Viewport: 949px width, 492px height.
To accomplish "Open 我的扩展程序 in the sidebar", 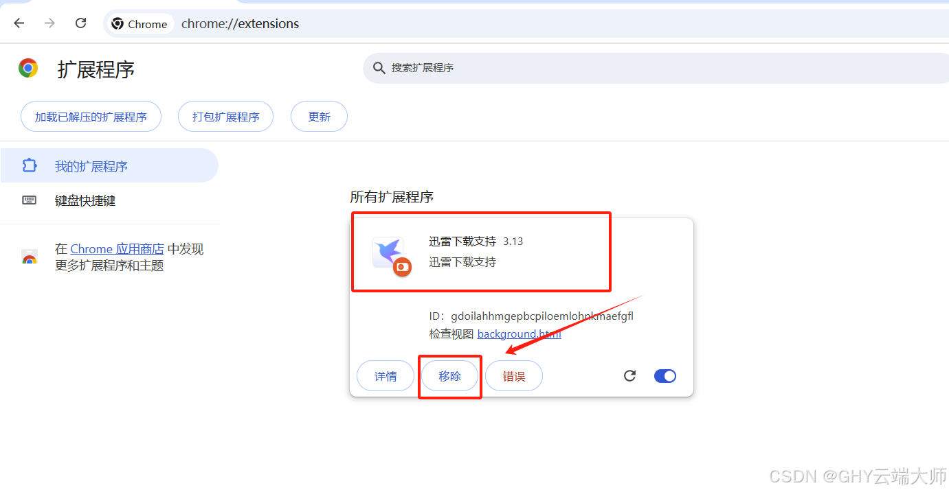I will 109,166.
